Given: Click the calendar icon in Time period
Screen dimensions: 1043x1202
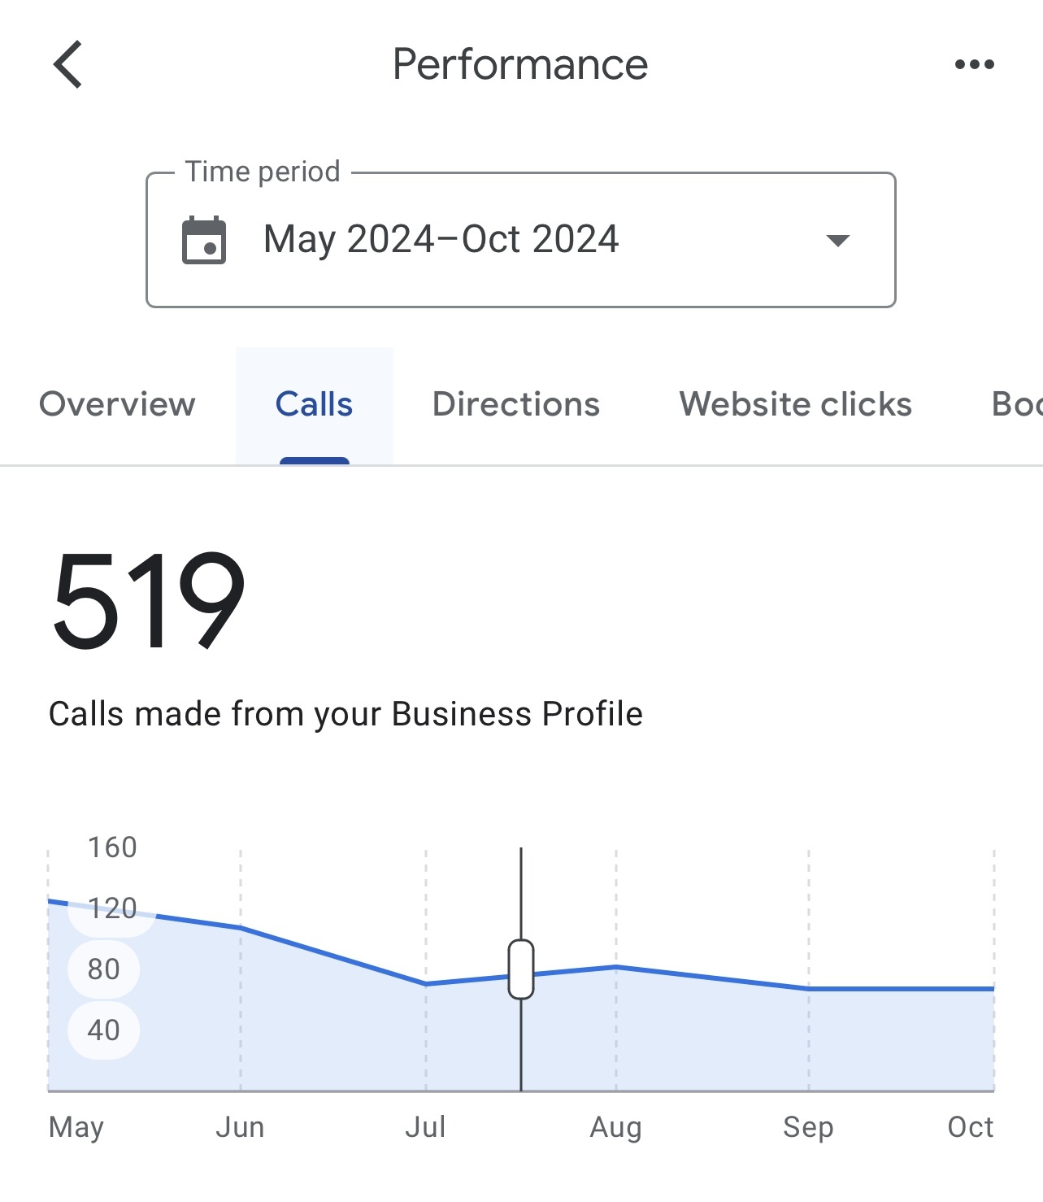Looking at the screenshot, I should coord(204,240).
